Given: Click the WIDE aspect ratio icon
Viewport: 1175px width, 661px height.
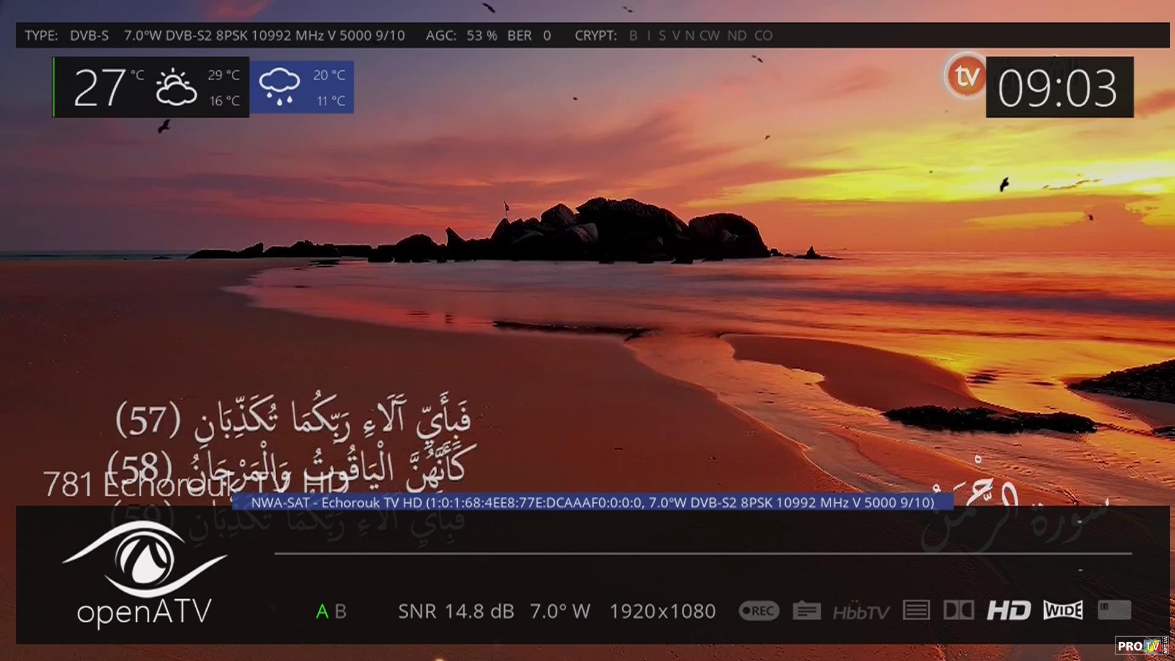Looking at the screenshot, I should [1063, 610].
